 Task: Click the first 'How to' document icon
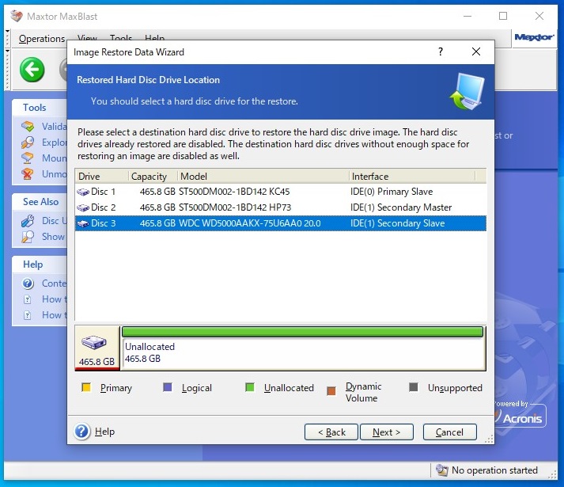click(x=28, y=299)
